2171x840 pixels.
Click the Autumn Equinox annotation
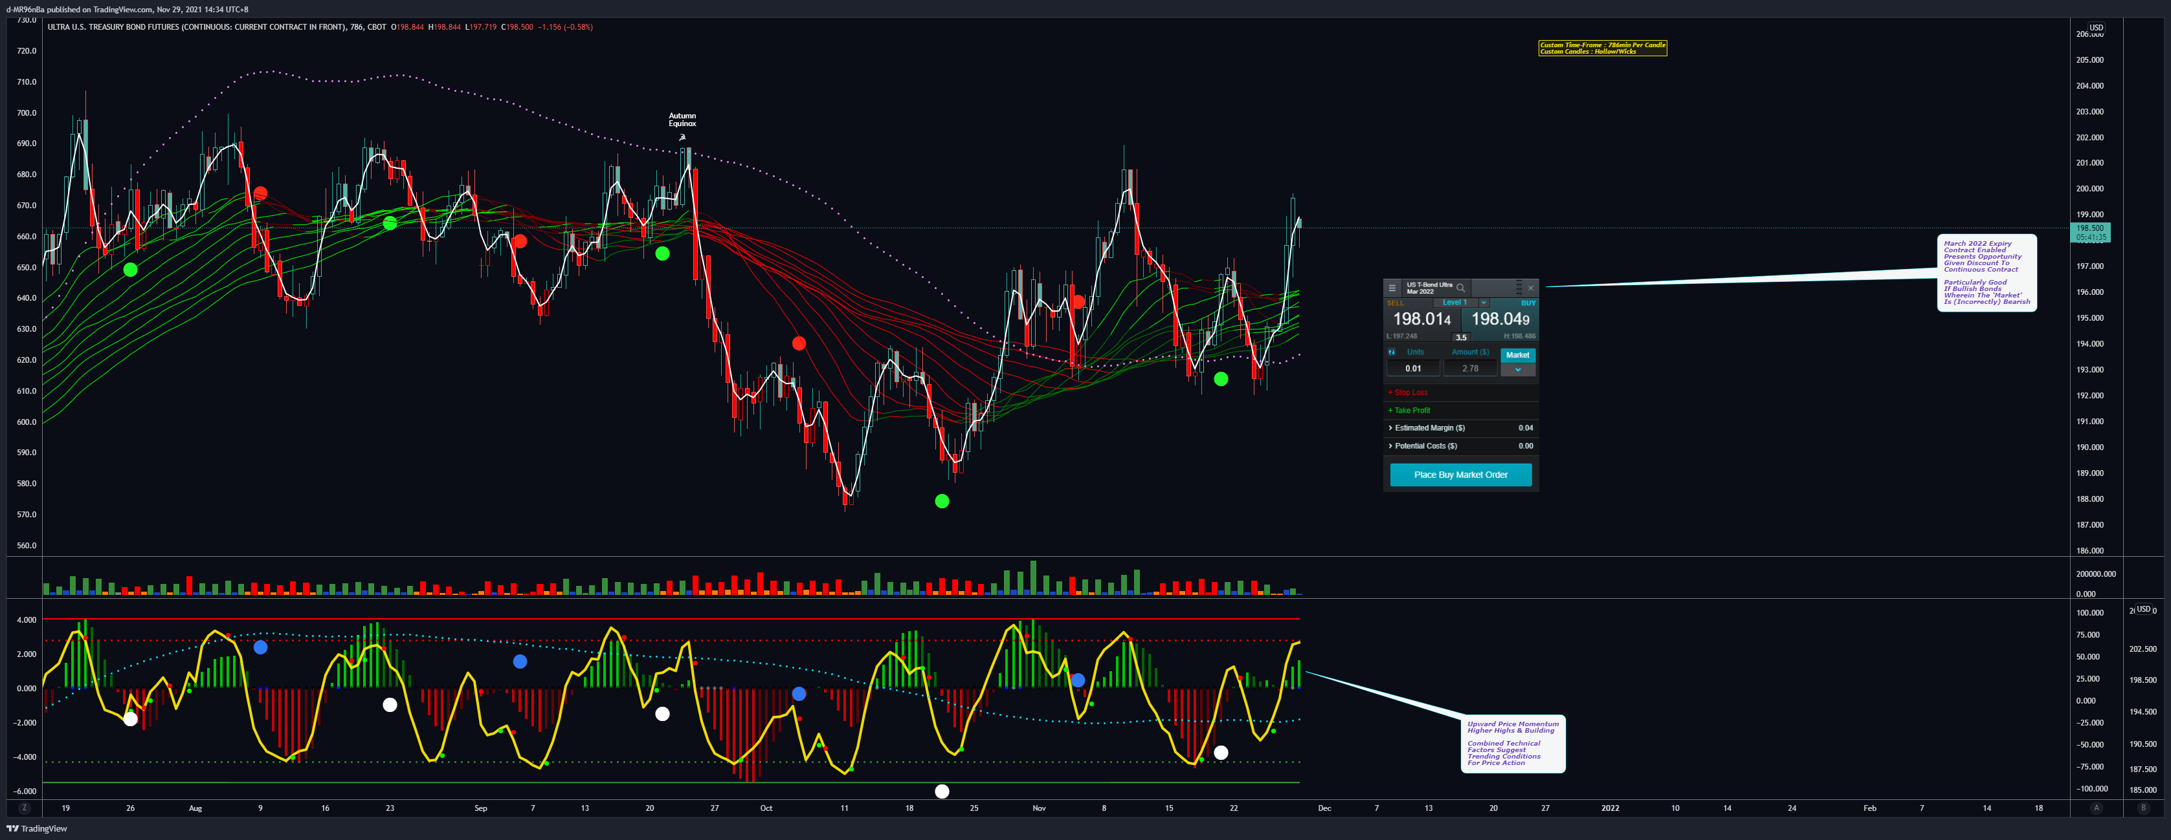[x=682, y=120]
